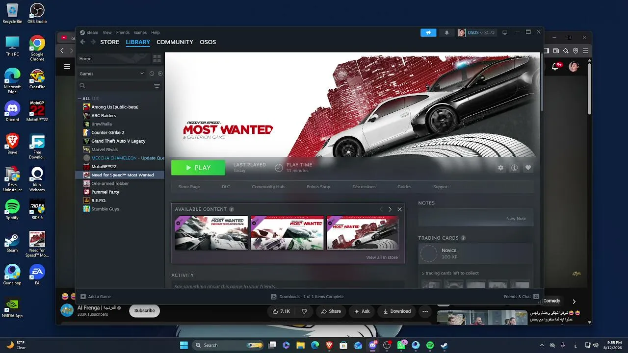This screenshot has height=353, width=628.
Task: Click the green PLAY button
Action: coord(198,168)
